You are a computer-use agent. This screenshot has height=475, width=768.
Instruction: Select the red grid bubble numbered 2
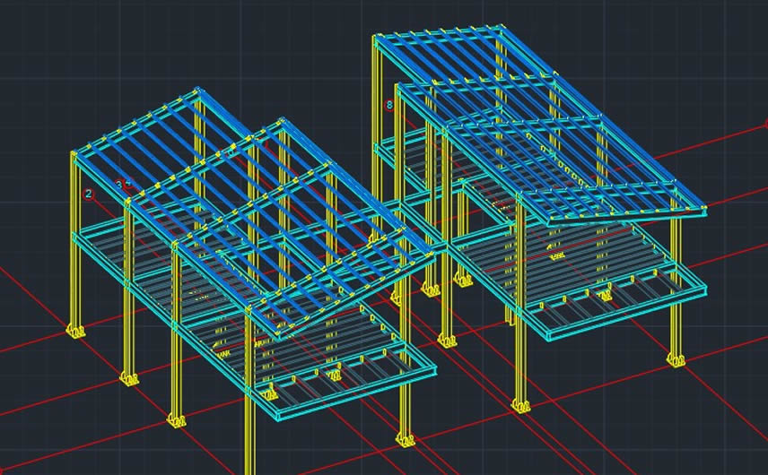tap(88, 194)
